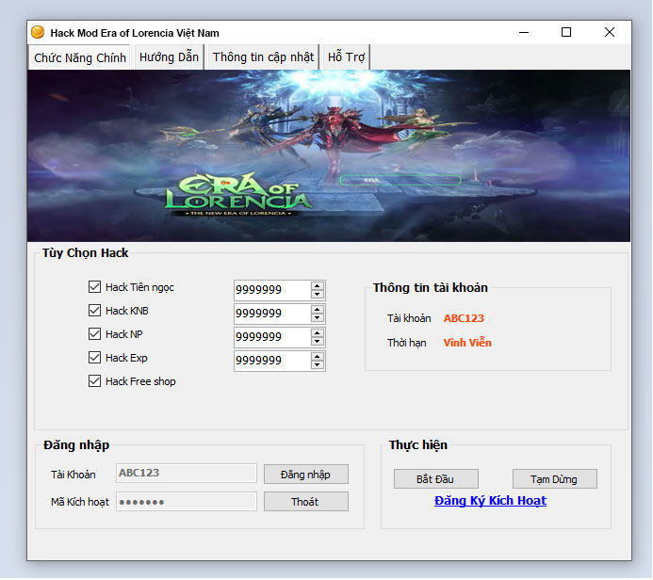Maximize the Hack Mod window
Screen dimensions: 653x580
click(566, 32)
